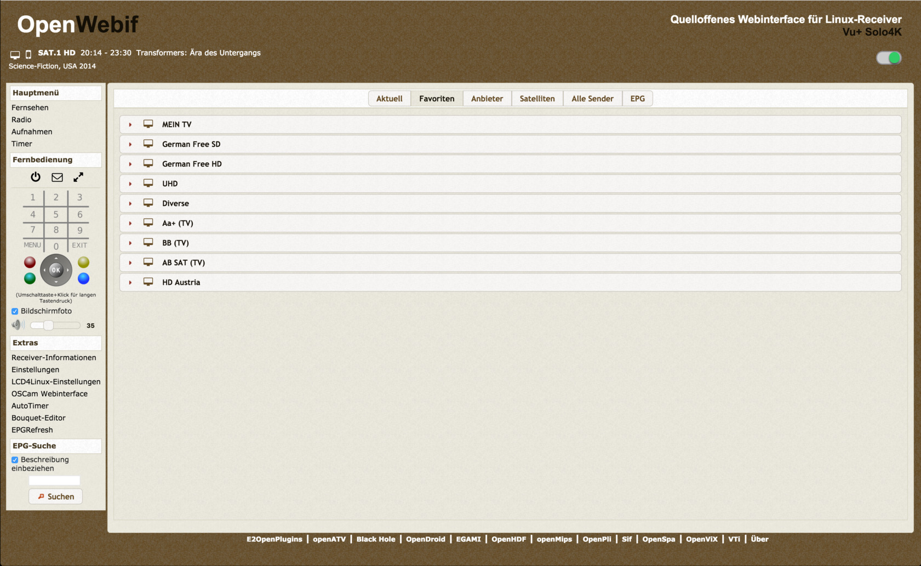The width and height of the screenshot is (921, 566).
Task: Click the power icon in Fernbedienung
Action: tap(36, 177)
